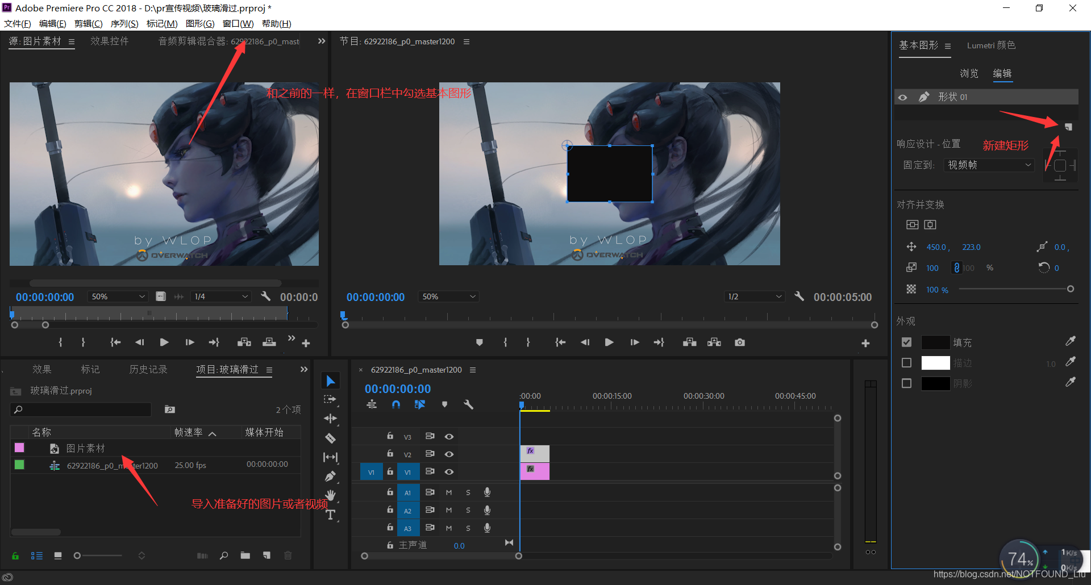Select the Track Select Forward tool
The image size is (1091, 585).
330,399
